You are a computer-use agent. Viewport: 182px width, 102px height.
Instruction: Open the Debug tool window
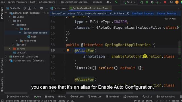point(49,97)
